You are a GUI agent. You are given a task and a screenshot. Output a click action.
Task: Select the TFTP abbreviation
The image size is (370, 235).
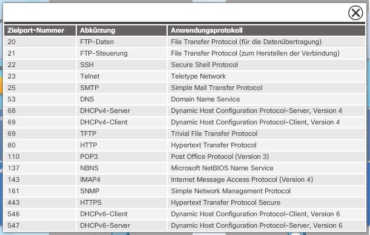click(122, 134)
